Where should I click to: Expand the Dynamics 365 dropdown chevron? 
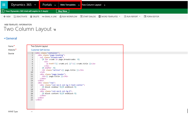[x=35, y=5]
